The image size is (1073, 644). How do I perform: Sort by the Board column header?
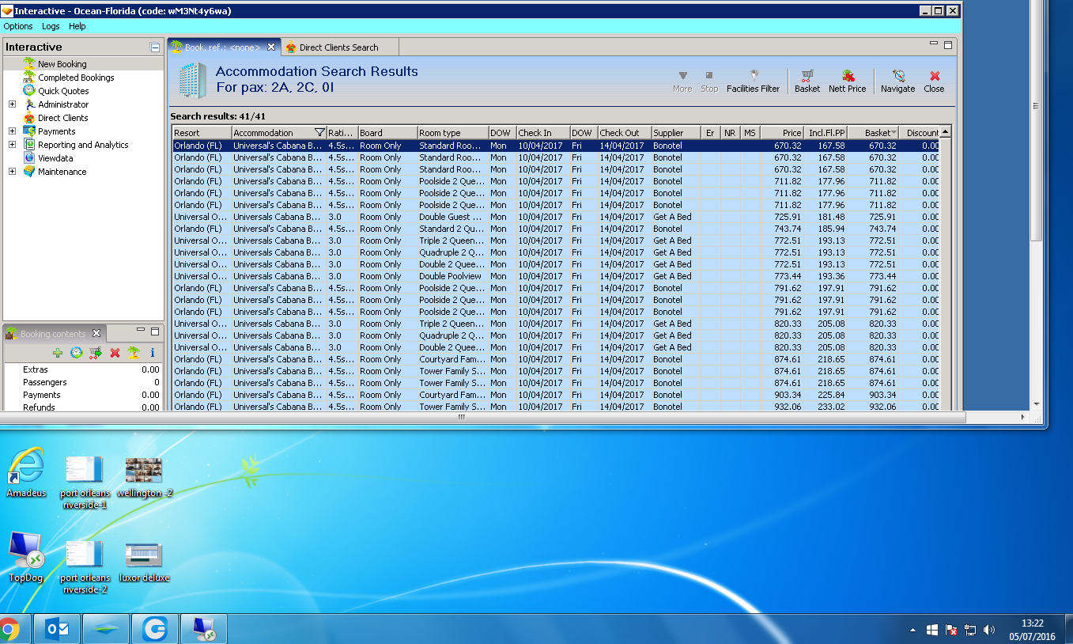(387, 133)
